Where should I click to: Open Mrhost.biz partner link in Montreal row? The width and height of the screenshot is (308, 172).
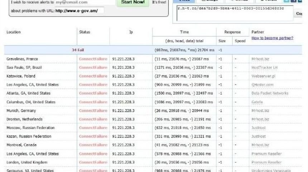tap(260, 145)
